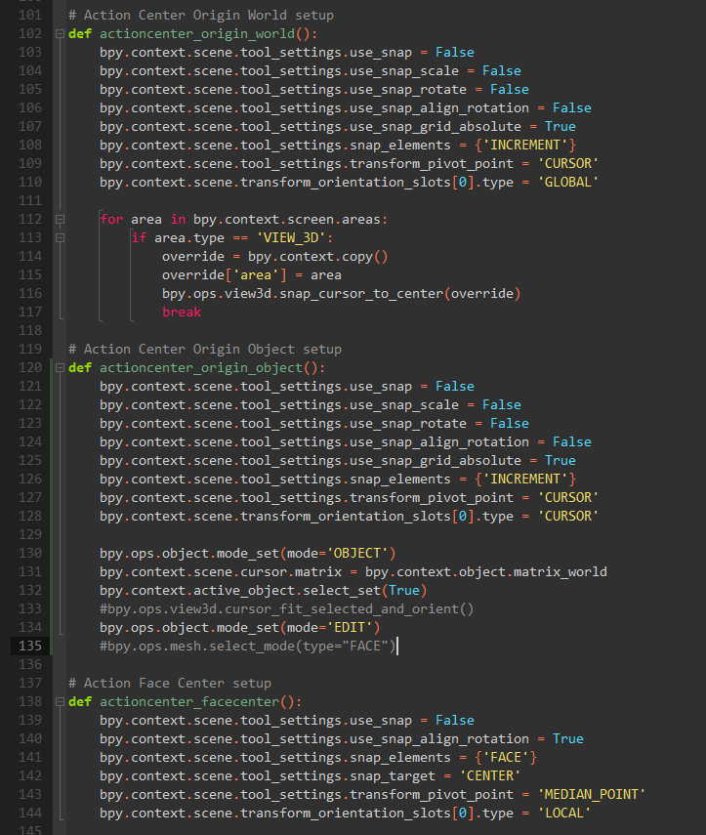The image size is (706, 835).
Task: Click the {'FACE'} snap_elements value
Action: (x=506, y=758)
